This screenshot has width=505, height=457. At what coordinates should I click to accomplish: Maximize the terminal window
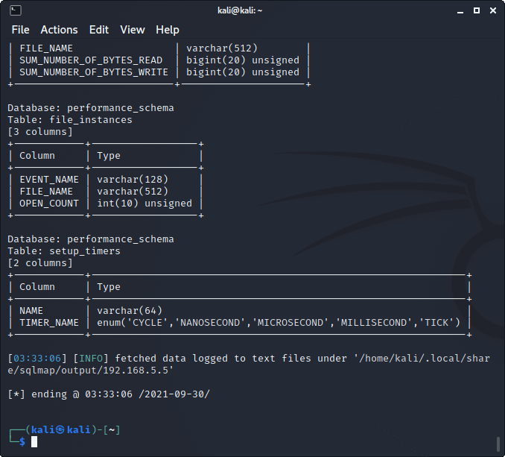(477, 10)
